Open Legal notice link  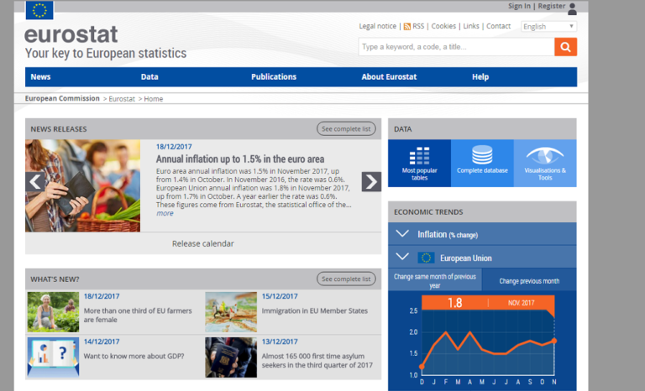click(378, 26)
